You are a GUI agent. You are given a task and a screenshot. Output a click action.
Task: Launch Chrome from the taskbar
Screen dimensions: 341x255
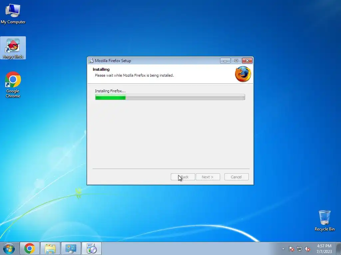click(30, 248)
